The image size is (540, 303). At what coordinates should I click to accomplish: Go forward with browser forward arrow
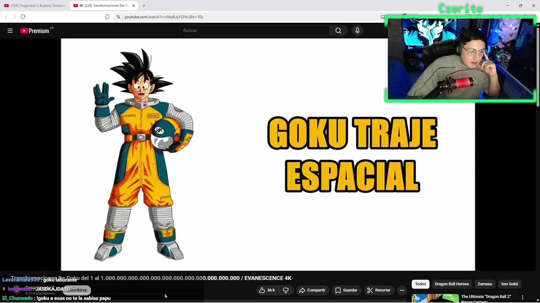14,17
